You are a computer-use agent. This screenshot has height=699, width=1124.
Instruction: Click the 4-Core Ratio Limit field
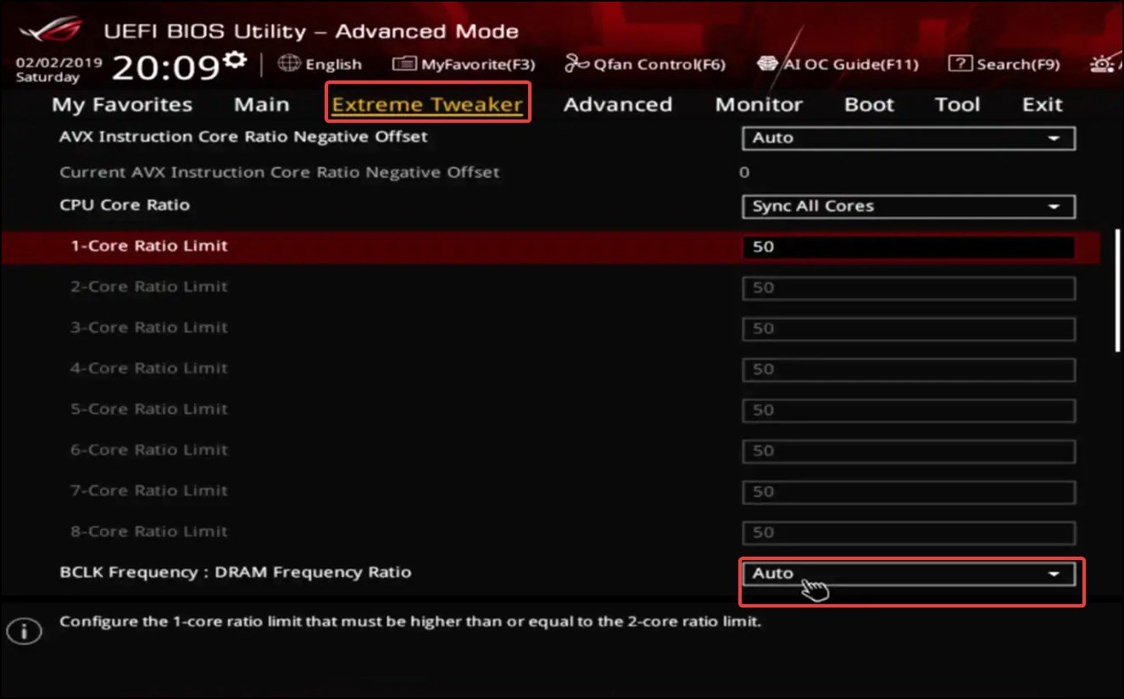[909, 369]
